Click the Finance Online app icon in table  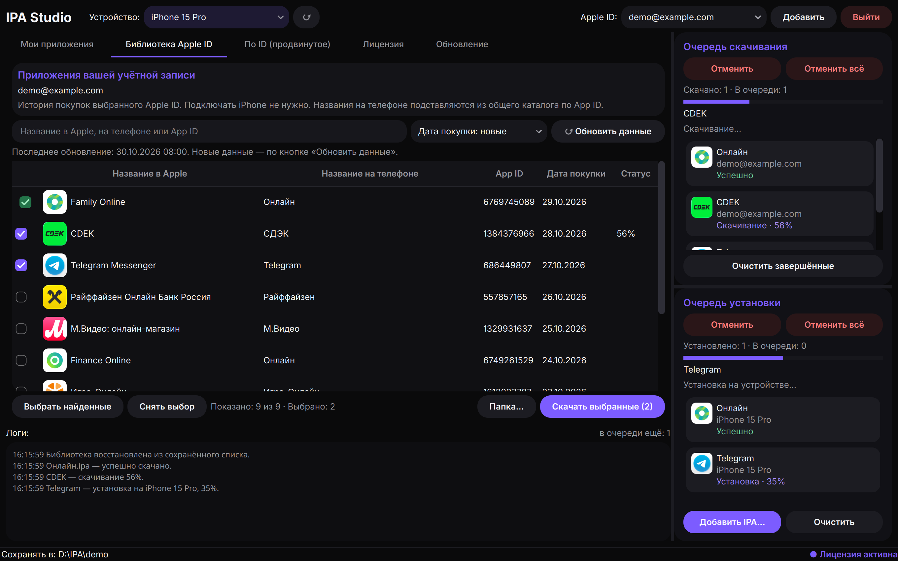(54, 360)
